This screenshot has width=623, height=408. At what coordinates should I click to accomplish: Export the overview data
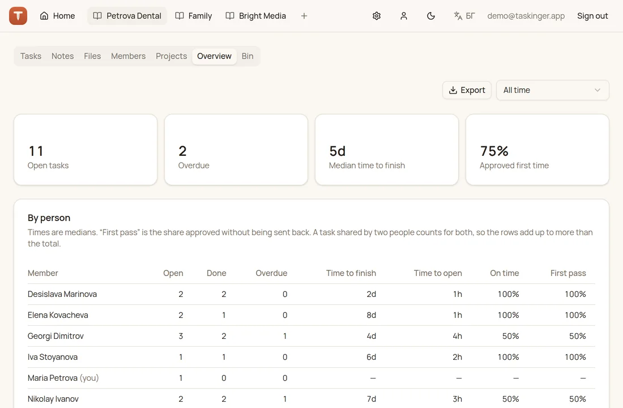[x=467, y=90]
